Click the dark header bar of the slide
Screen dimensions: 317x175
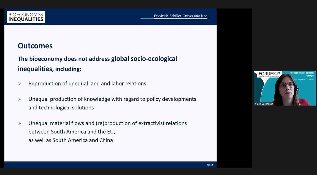pyautogui.click(x=106, y=16)
